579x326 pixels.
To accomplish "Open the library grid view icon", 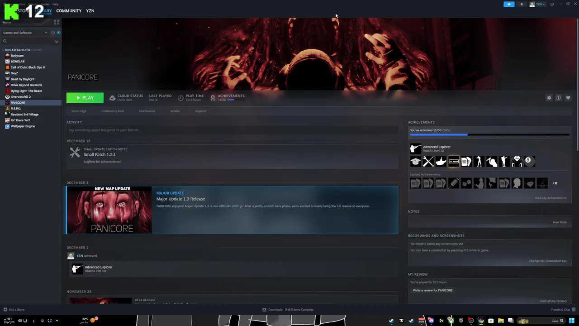I will click(57, 22).
